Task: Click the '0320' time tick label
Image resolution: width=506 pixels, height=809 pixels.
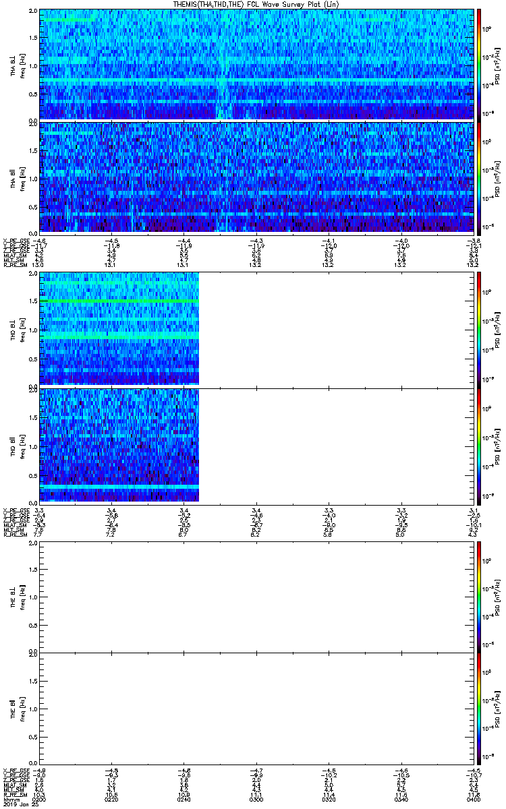Action: [x=328, y=799]
